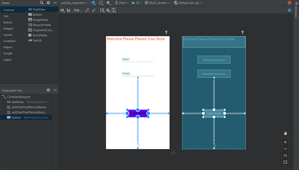Click the red error indicator icon
The width and height of the screenshot is (299, 170).
point(289,3)
